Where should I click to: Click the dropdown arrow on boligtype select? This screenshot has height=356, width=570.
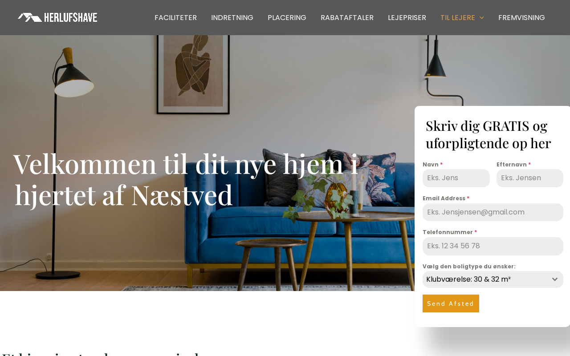(x=555, y=279)
